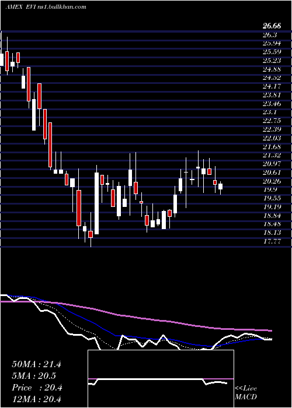Click the 18.48 price axis label
This screenshot has width=292, height=408.
272,224
